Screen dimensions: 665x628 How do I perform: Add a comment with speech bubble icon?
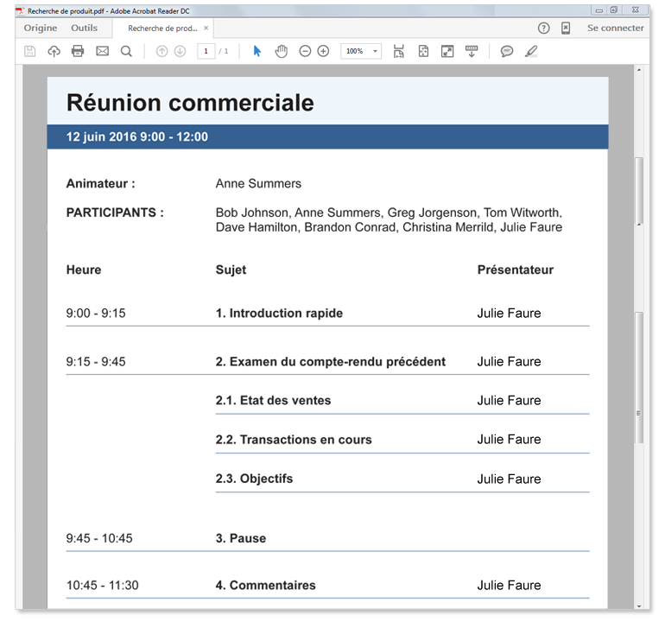[x=507, y=51]
